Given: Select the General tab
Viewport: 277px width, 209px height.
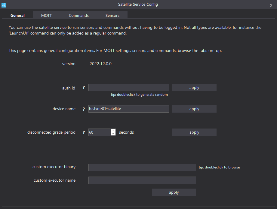Looking at the screenshot, I should [17, 15].
